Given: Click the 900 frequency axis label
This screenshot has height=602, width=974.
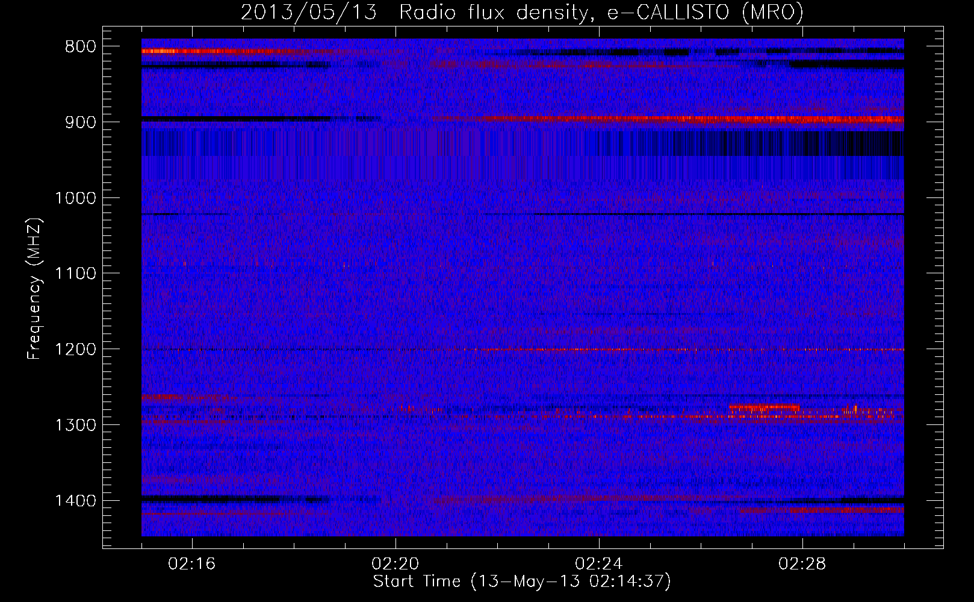Looking at the screenshot, I should point(80,122).
